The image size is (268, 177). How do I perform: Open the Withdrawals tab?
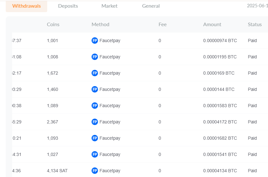point(26,6)
